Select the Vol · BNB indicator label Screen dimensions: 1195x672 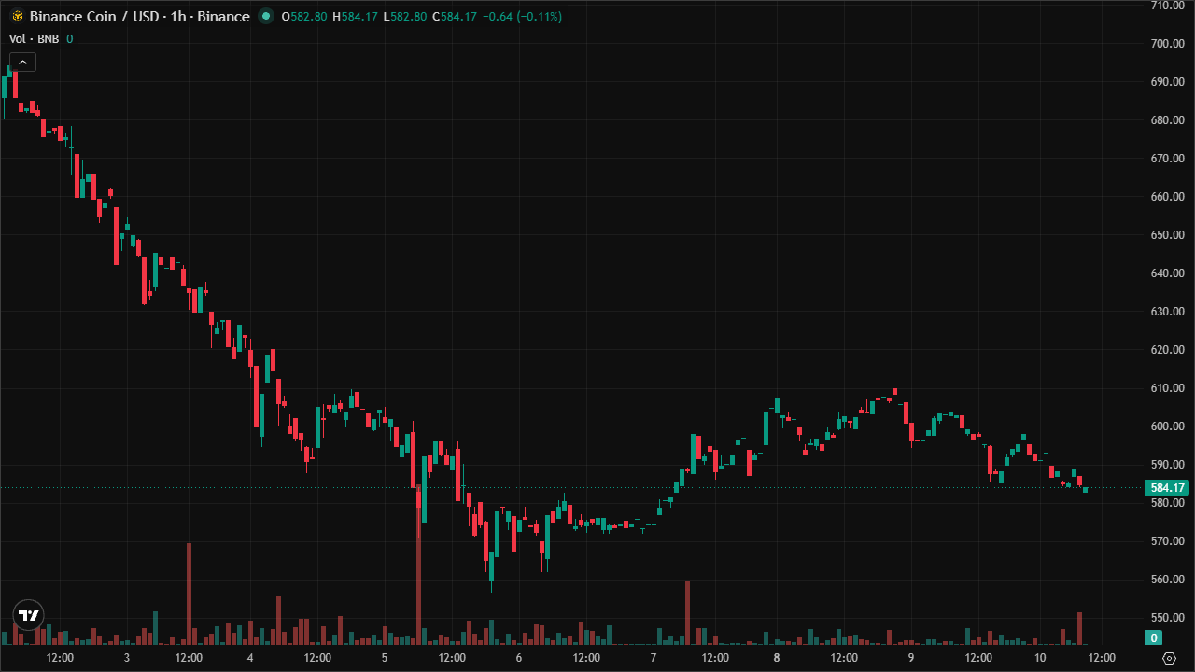click(35, 38)
